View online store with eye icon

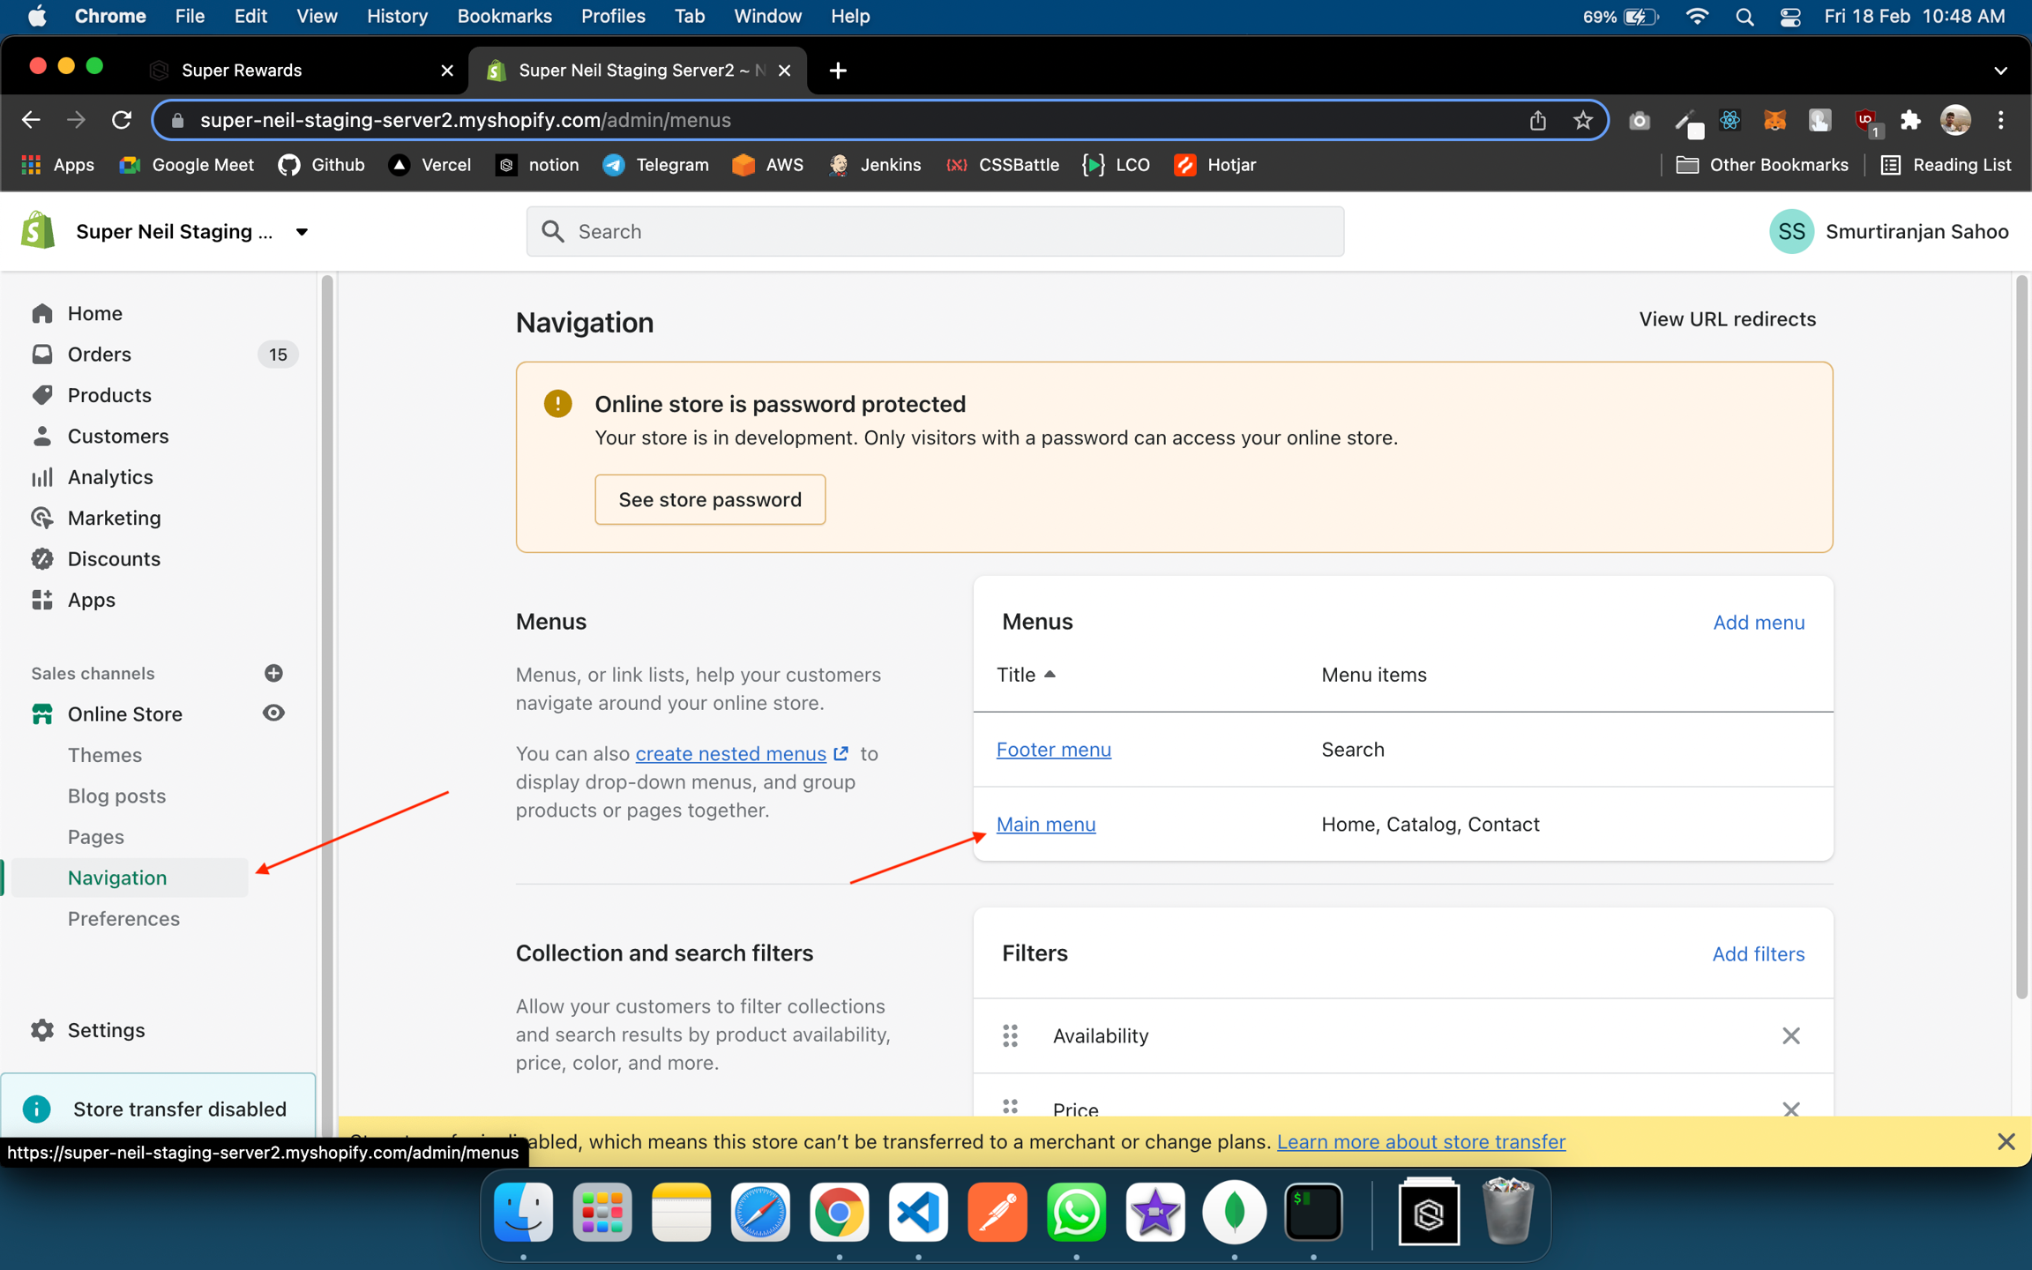coord(273,713)
